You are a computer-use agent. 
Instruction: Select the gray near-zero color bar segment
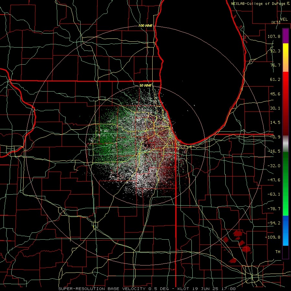(286, 144)
